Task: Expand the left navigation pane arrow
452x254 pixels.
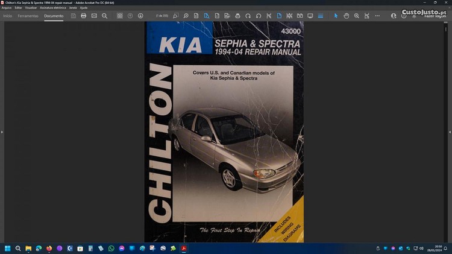Action: coord(2,132)
